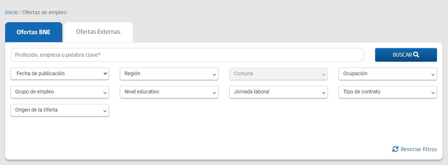Click the Región dropdown chevron arrow
Image resolution: width=448 pixels, height=165 pixels.
coord(214,75)
